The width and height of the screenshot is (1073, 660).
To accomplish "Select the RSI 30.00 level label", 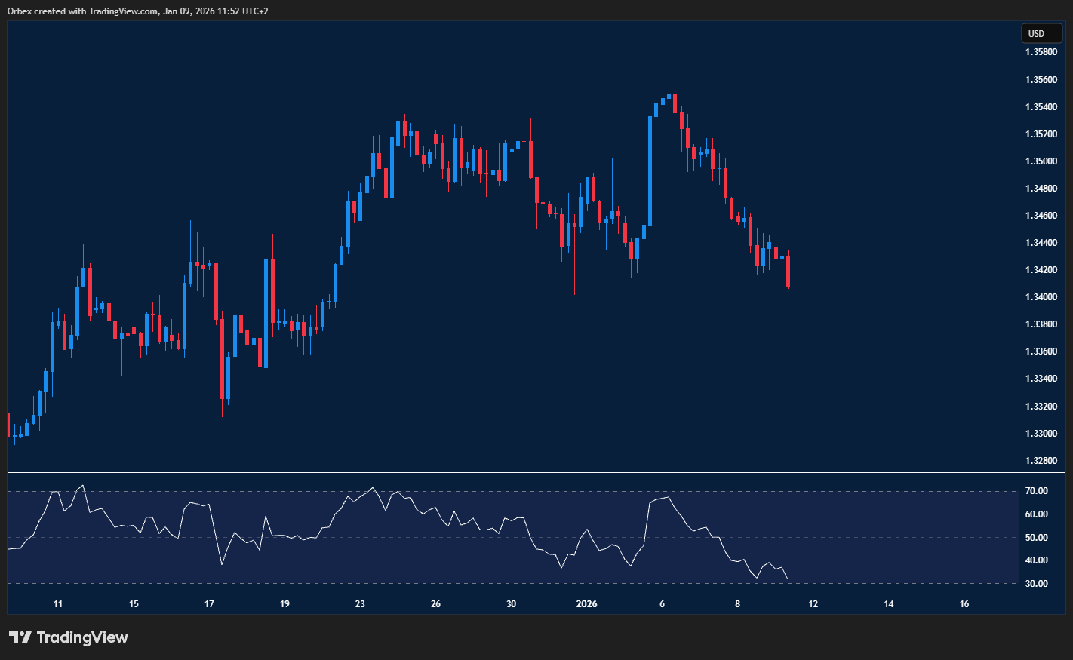I will [x=1037, y=584].
